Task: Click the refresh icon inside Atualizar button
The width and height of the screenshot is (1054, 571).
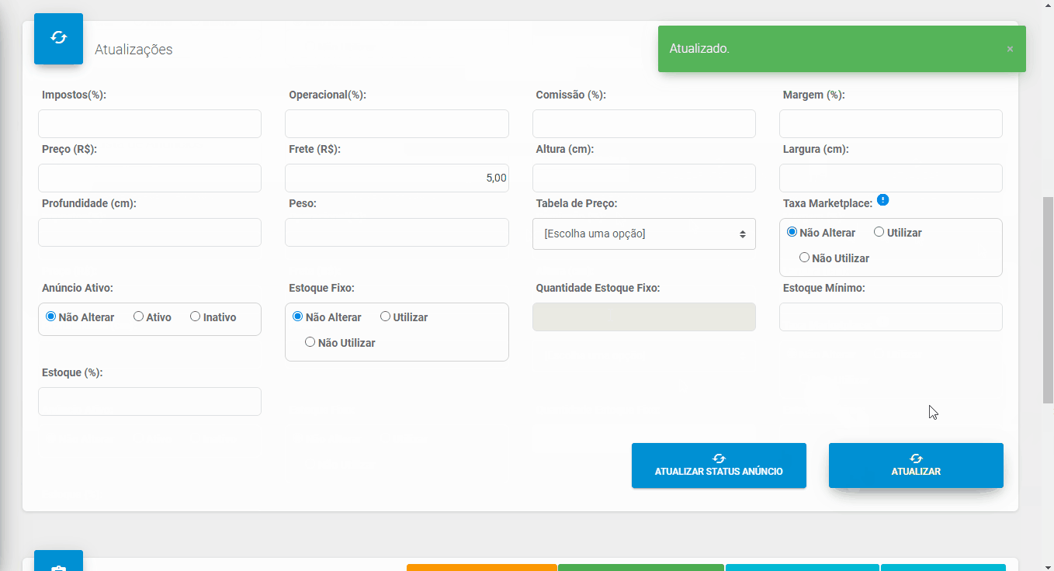Action: tap(916, 459)
